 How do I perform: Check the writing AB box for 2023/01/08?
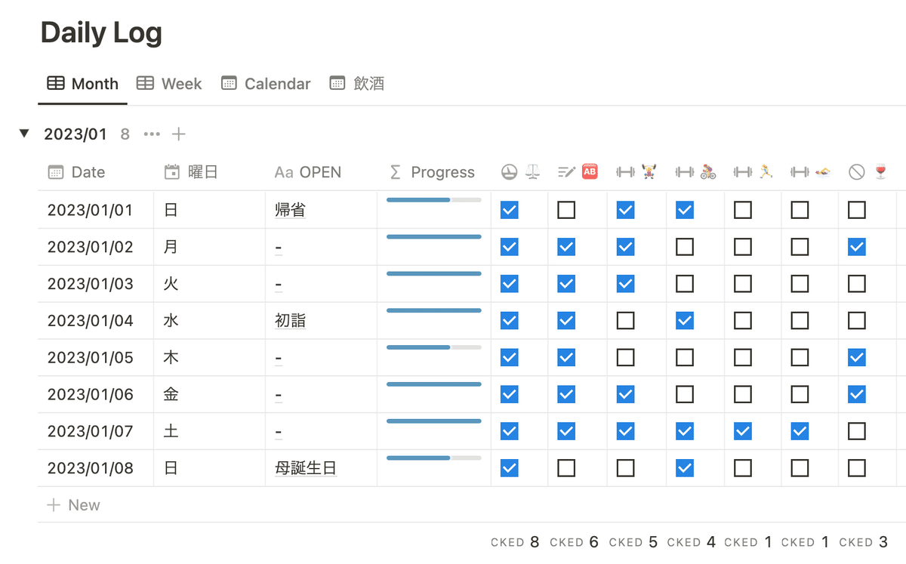(x=566, y=468)
